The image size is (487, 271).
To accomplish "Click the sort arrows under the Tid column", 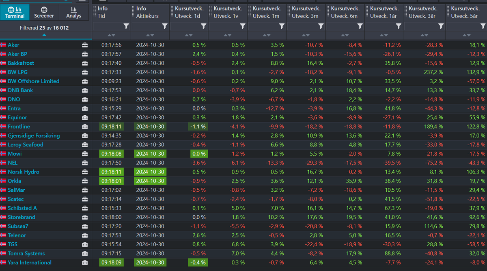I will (x=111, y=36).
